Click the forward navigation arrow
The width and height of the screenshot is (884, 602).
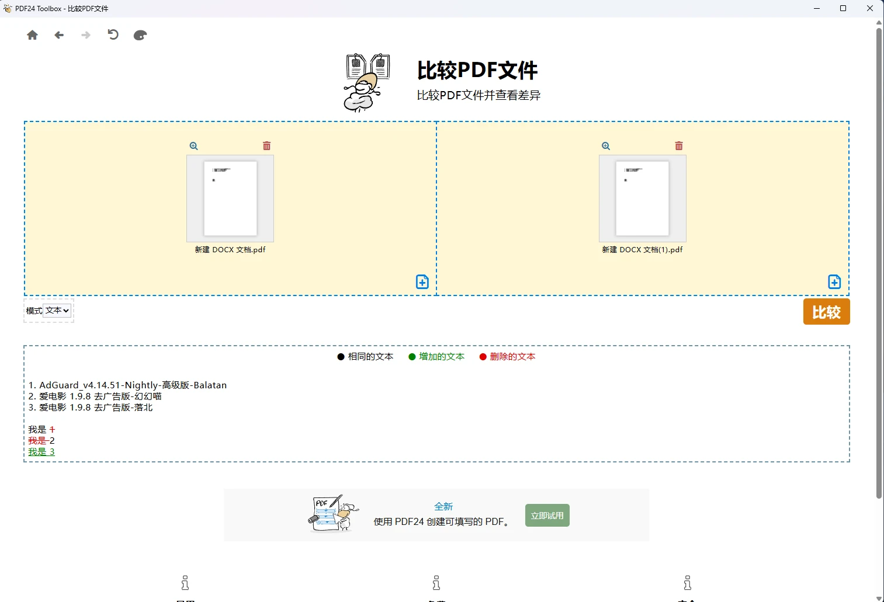(x=86, y=35)
